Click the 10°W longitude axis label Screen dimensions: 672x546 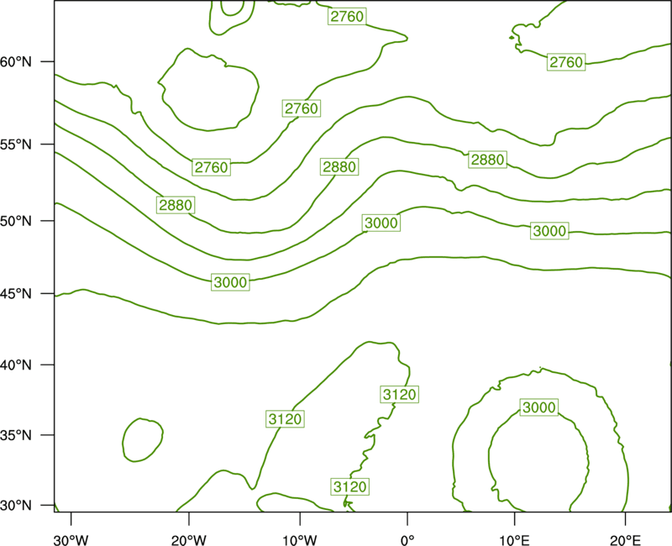tap(299, 540)
